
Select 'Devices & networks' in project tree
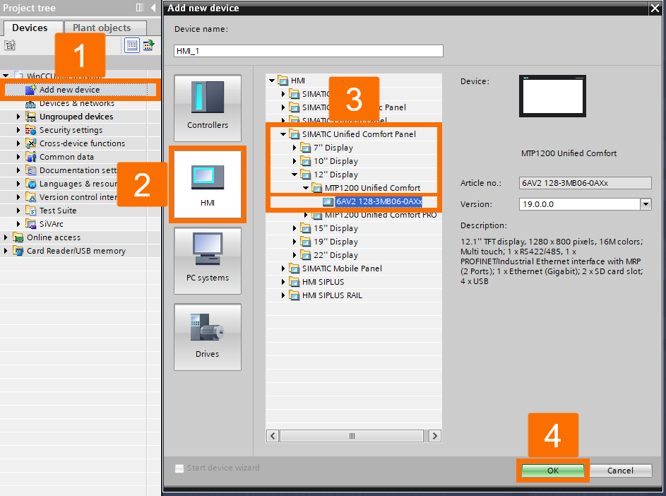(x=77, y=103)
